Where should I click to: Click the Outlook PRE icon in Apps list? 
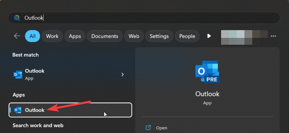point(18,110)
